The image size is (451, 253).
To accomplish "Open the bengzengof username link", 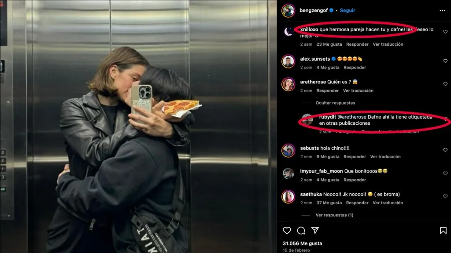I will click(314, 11).
